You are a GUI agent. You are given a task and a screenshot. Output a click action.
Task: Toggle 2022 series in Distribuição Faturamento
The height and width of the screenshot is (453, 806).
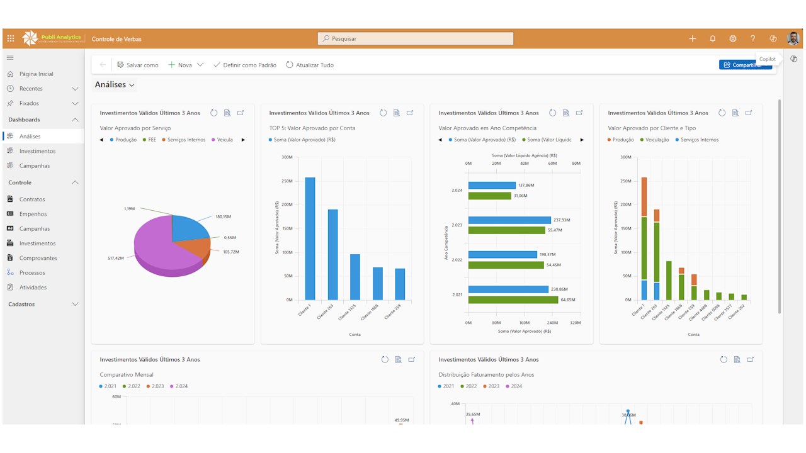point(469,386)
